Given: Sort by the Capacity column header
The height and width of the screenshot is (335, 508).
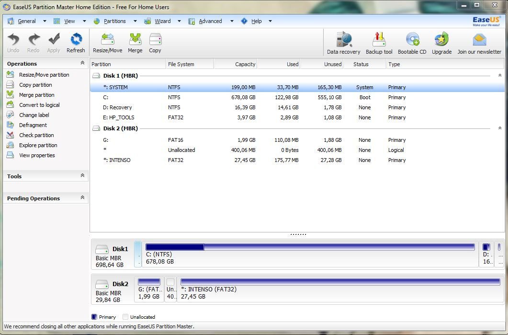Looking at the screenshot, I should (236, 64).
